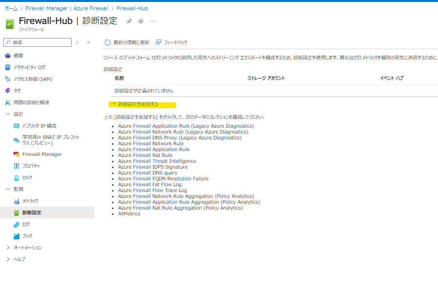Viewport: 438px width, 288px height.
Task: Open 概要 overview page
Action: (19, 56)
